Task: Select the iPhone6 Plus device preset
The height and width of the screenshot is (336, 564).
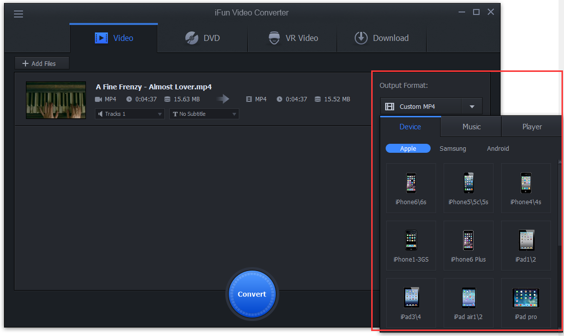Action: coord(468,246)
